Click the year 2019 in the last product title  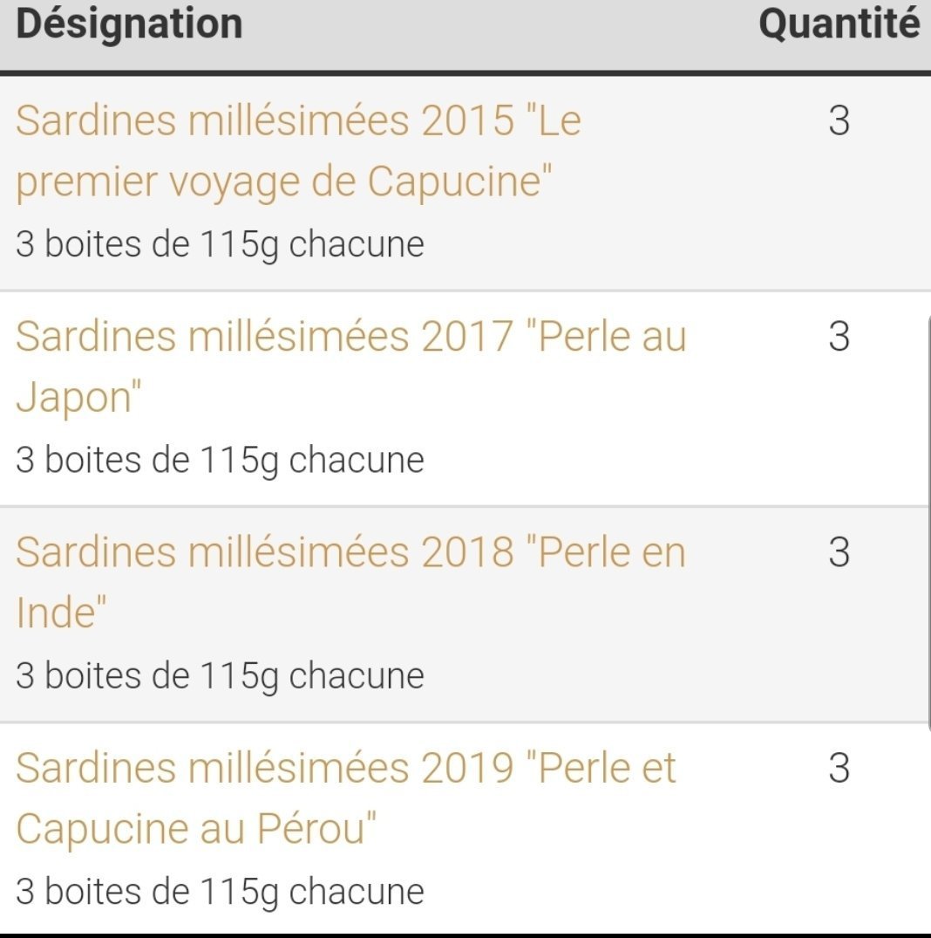click(467, 768)
